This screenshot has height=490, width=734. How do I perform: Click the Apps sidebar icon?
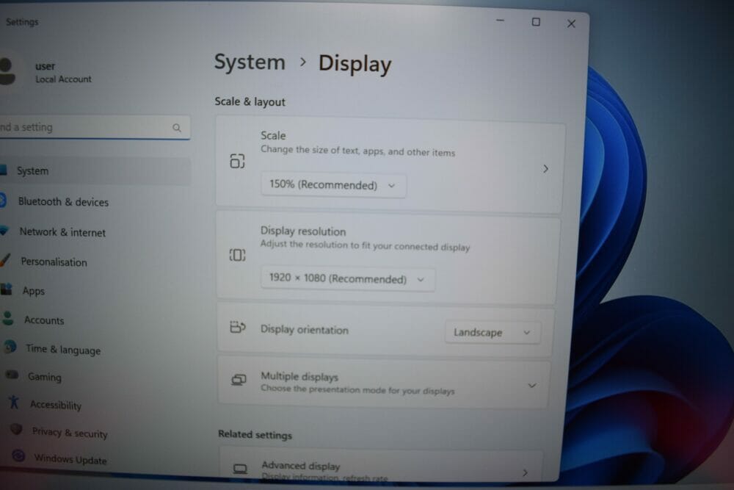tap(6, 289)
